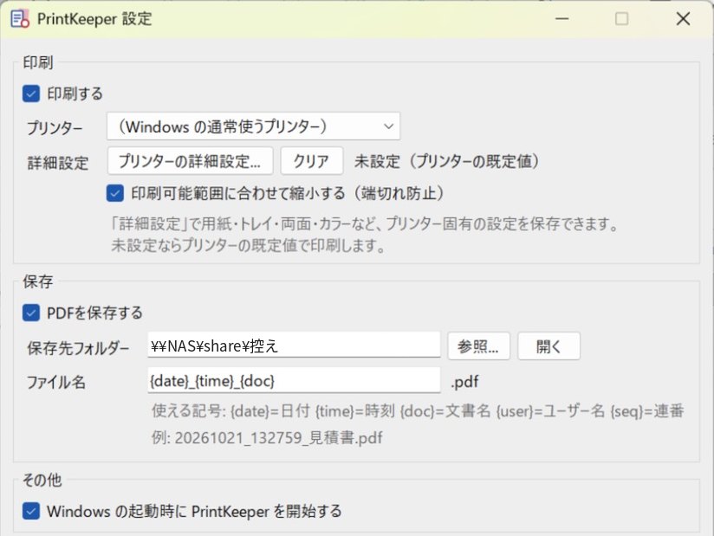Open the プリンター dropdown list
Viewport: 714px width, 536px height.
(253, 126)
